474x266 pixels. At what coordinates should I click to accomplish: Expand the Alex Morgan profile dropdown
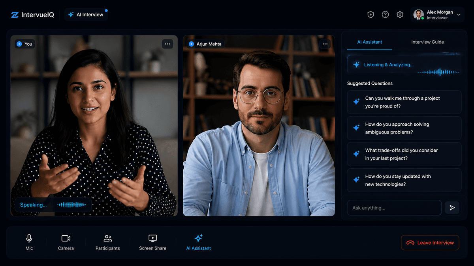(x=459, y=15)
